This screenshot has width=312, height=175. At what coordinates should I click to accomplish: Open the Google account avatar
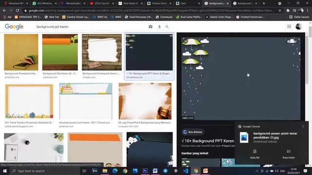pos(298,26)
